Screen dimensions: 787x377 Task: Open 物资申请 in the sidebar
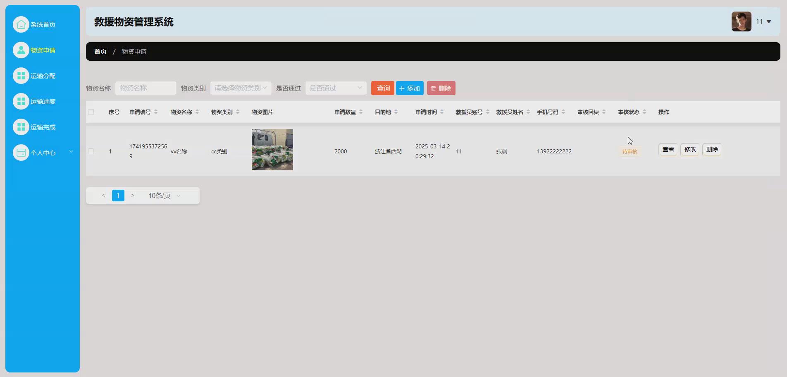[x=43, y=50]
